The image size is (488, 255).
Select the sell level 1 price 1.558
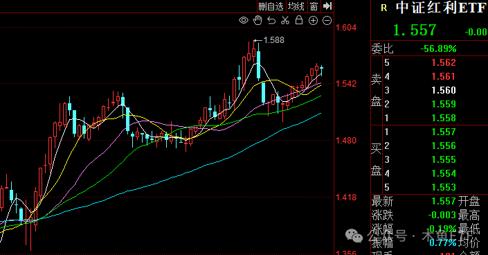pyautogui.click(x=444, y=118)
